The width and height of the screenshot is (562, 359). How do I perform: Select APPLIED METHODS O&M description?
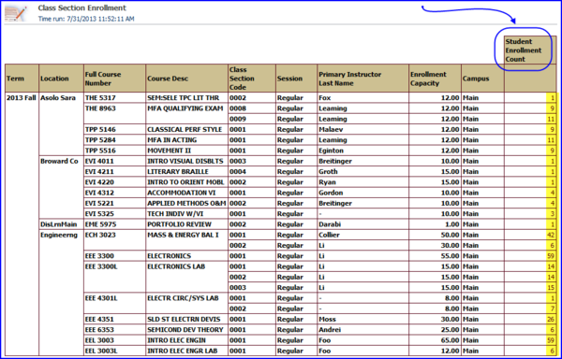(186, 204)
